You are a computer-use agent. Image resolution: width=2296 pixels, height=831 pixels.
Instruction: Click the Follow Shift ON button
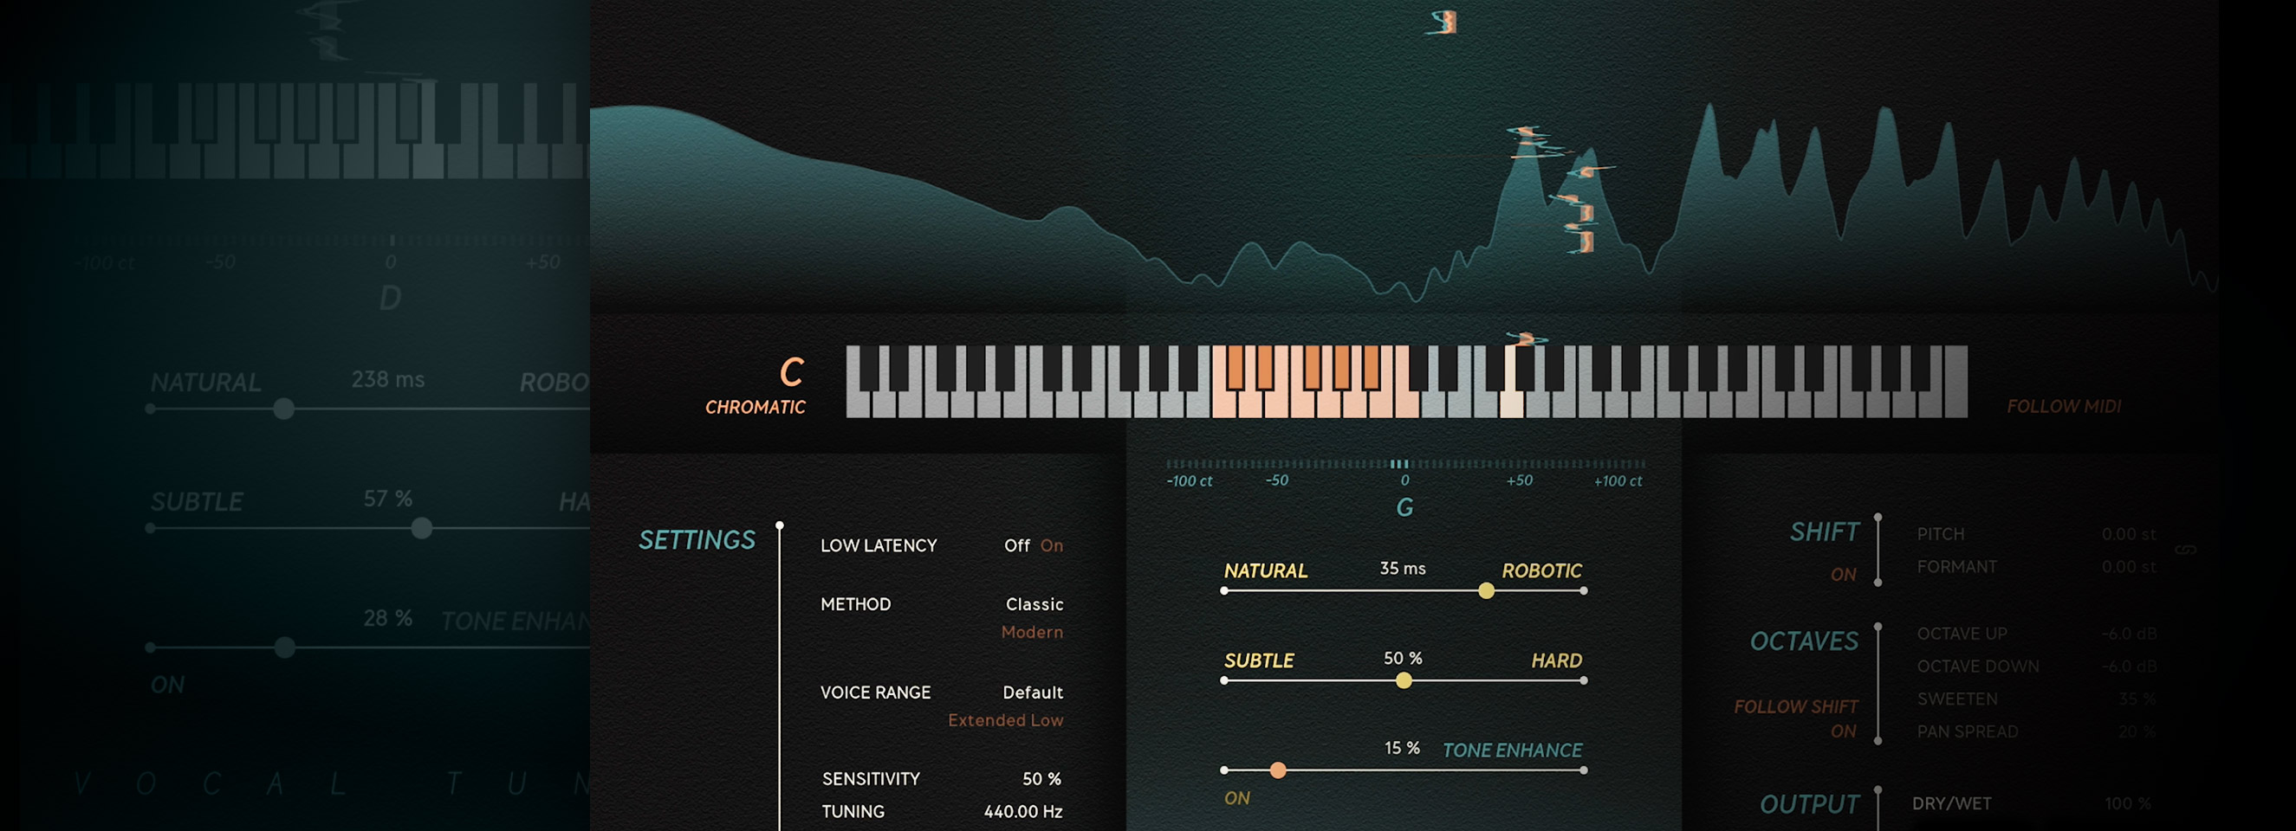1842,731
